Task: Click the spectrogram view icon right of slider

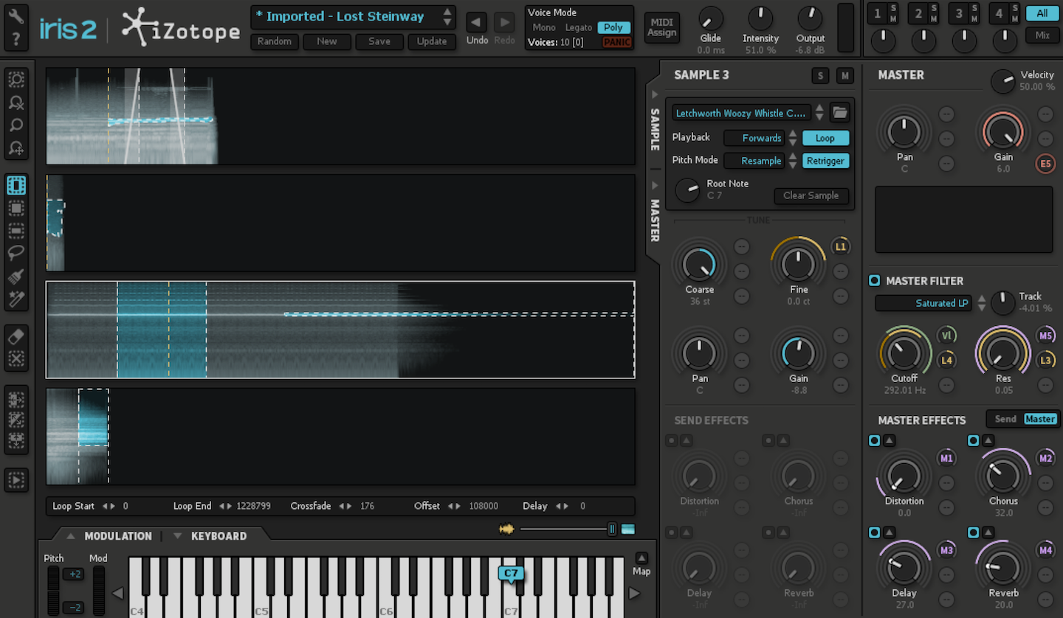Action: (x=628, y=529)
